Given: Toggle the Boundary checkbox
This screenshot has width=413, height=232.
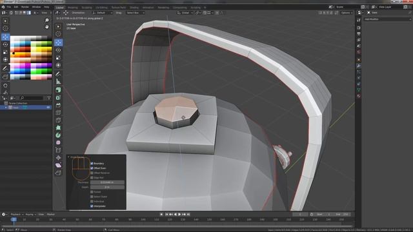Looking at the screenshot, I should [92, 163].
